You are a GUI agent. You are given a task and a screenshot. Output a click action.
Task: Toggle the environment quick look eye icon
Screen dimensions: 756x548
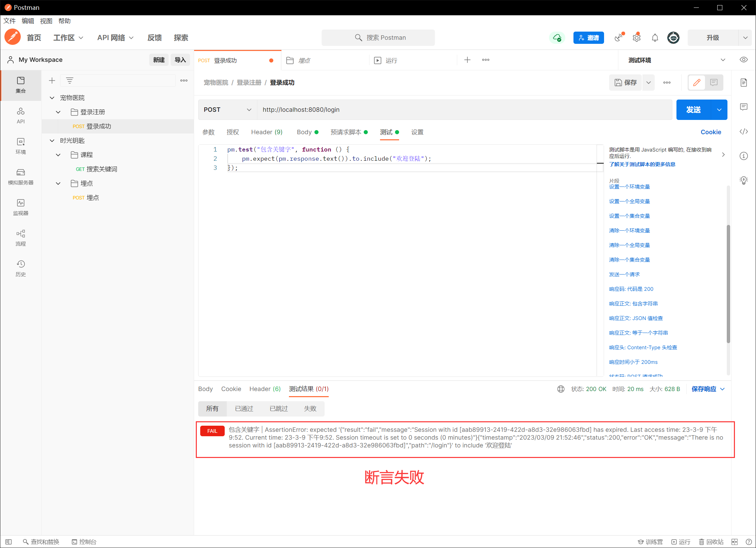click(x=743, y=60)
